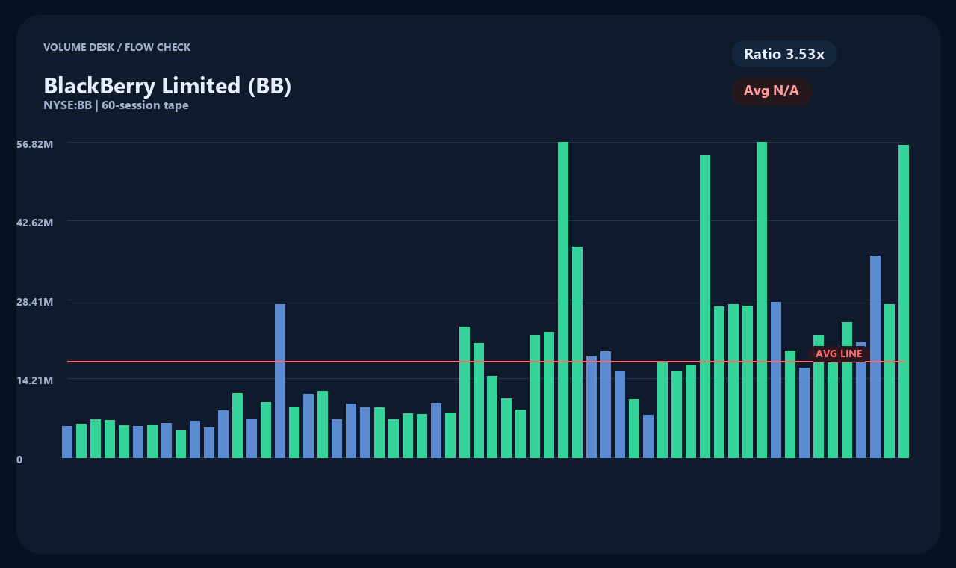956x568 pixels.
Task: Select the red average volume line
Action: [x=485, y=362]
